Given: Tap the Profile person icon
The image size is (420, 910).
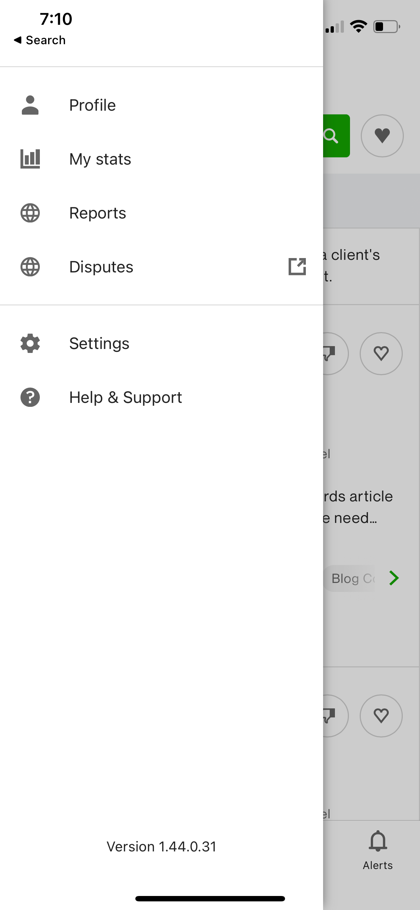Looking at the screenshot, I should (30, 105).
